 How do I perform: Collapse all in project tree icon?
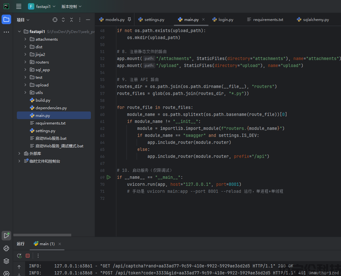click(72, 20)
